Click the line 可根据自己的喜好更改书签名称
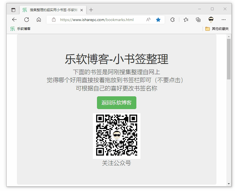The height and width of the screenshot is (191, 235). click(x=117, y=88)
